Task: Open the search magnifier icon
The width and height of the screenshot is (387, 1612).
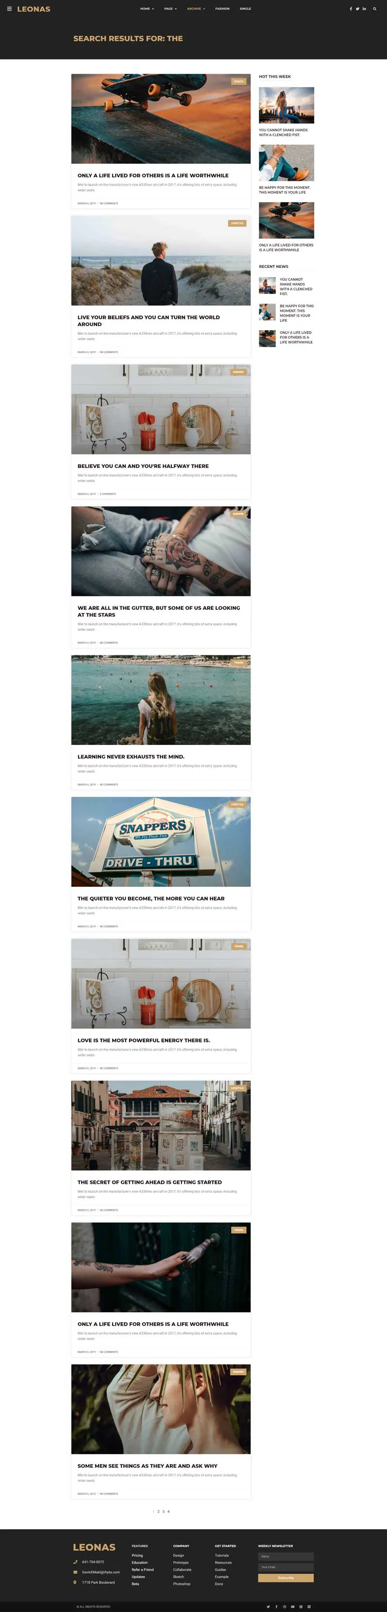Action: [374, 9]
